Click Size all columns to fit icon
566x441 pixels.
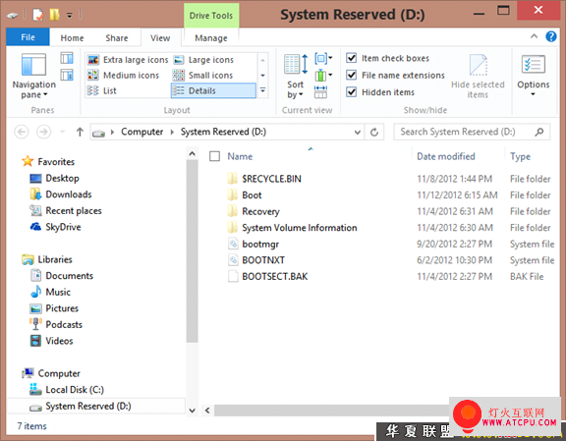320,92
